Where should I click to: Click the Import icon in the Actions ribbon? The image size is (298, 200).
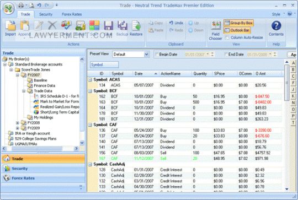pos(10,25)
